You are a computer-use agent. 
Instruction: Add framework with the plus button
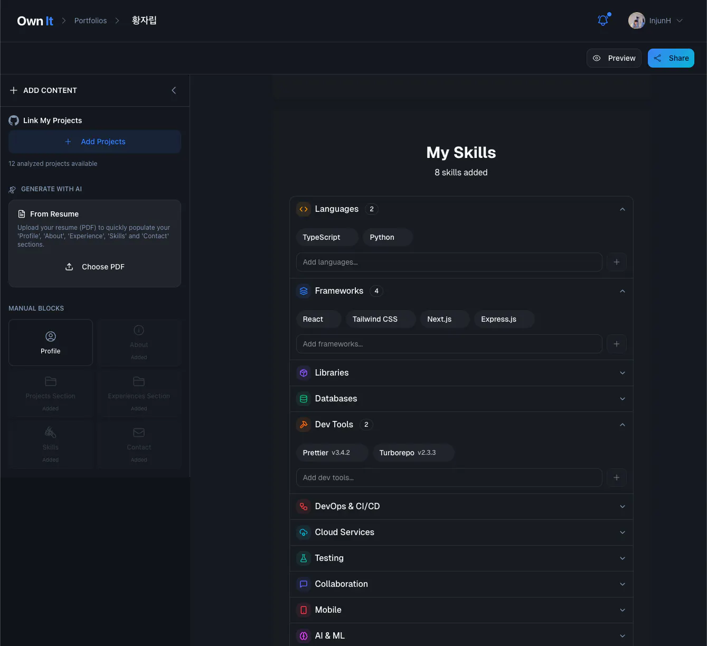(x=616, y=344)
